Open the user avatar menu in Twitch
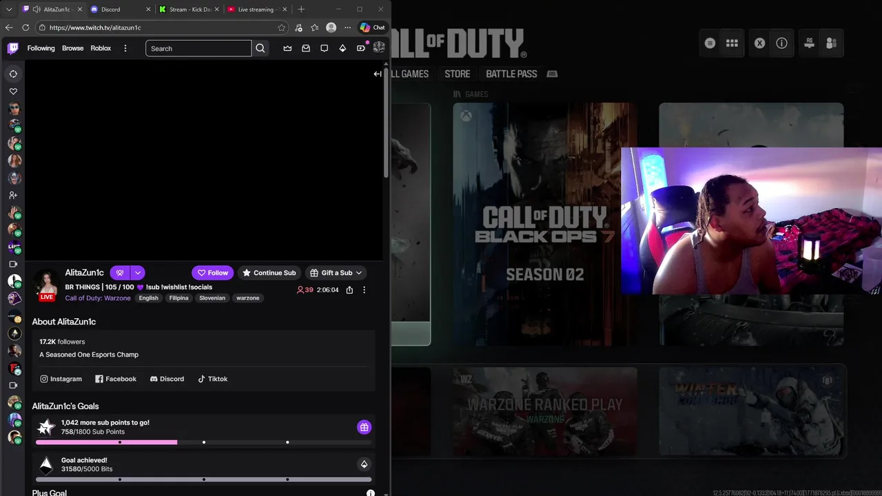This screenshot has height=496, width=882. pyautogui.click(x=378, y=48)
